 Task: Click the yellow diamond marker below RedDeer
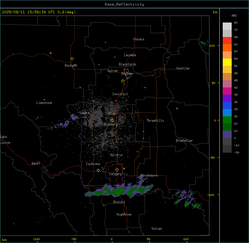pyautogui.click(x=123, y=81)
